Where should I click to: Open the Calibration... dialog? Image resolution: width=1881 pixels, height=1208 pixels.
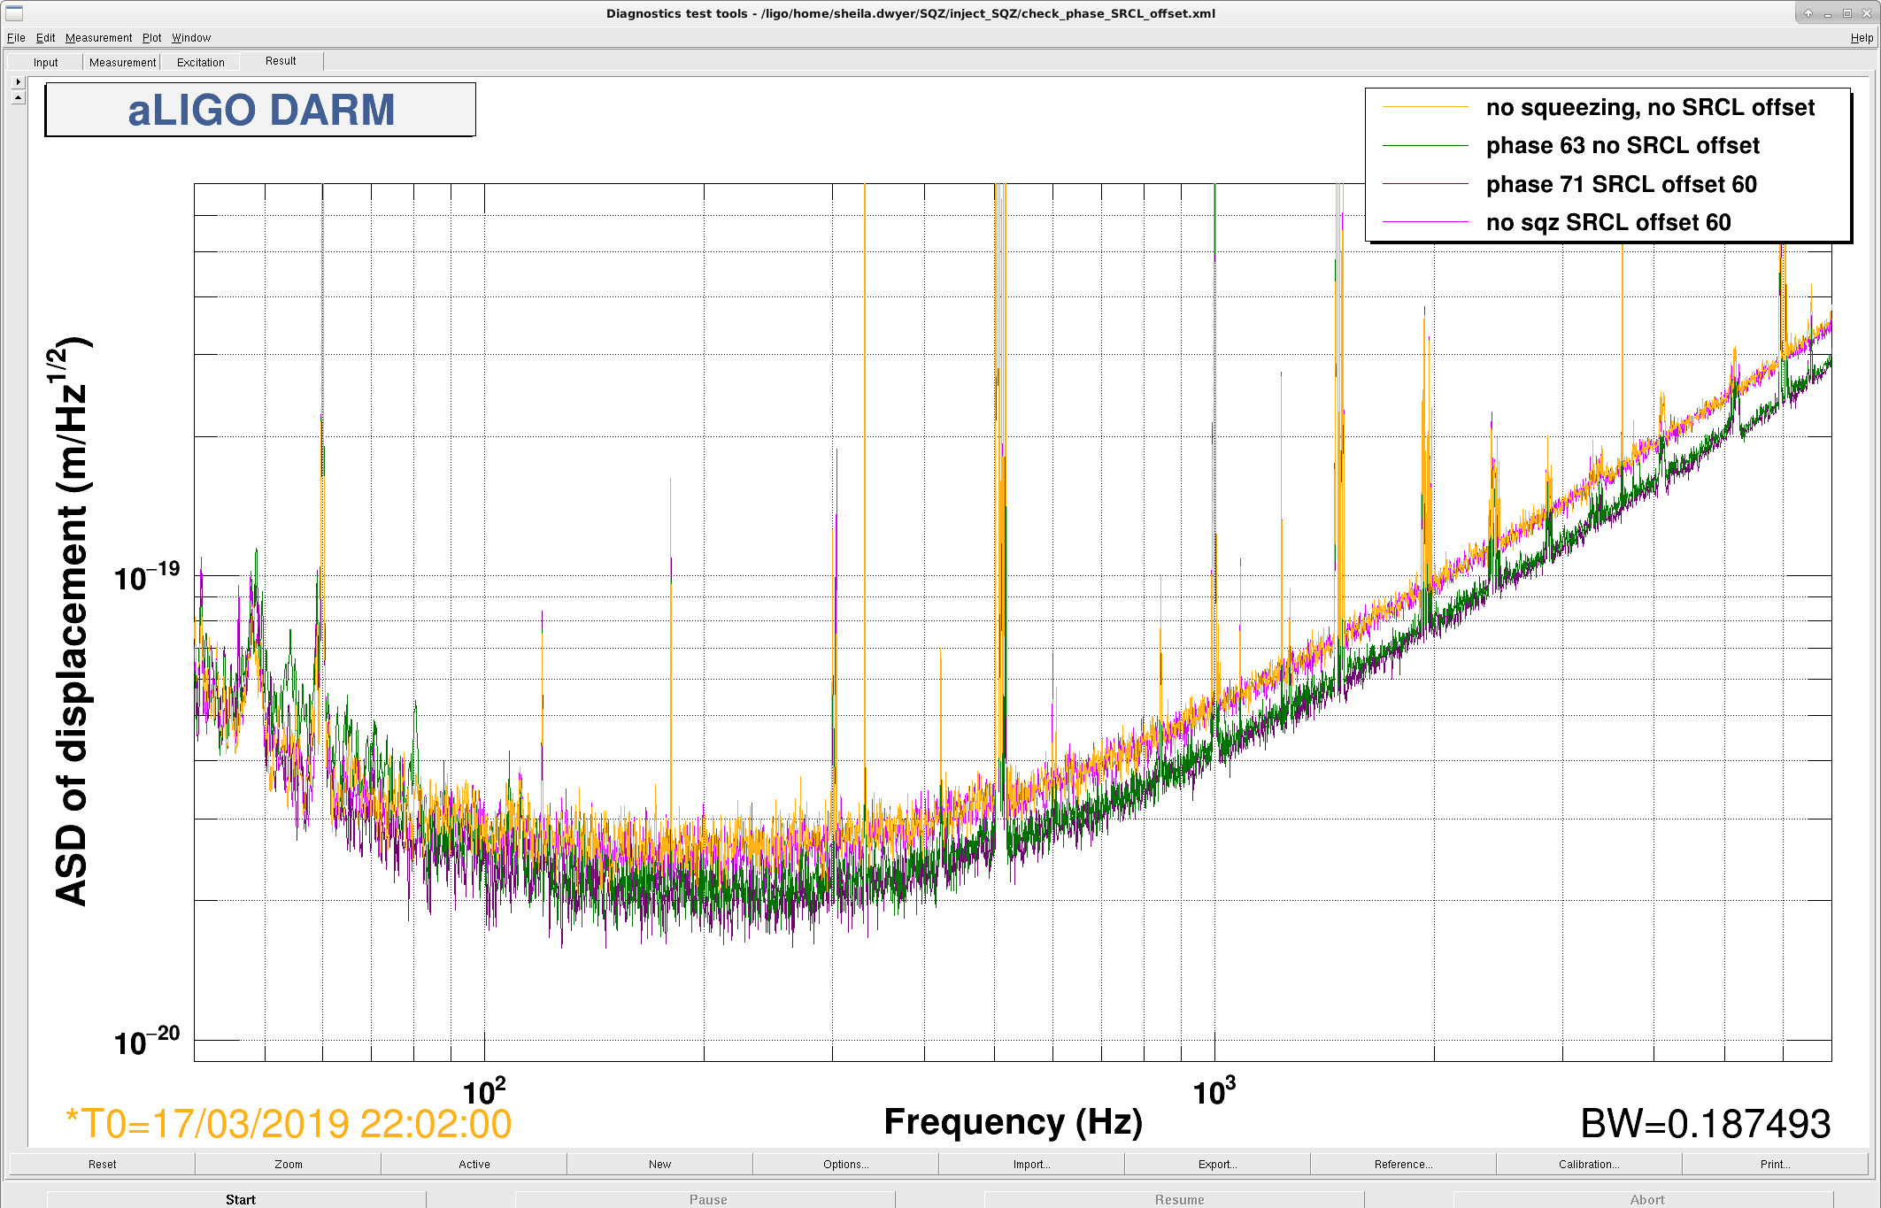point(1590,1164)
